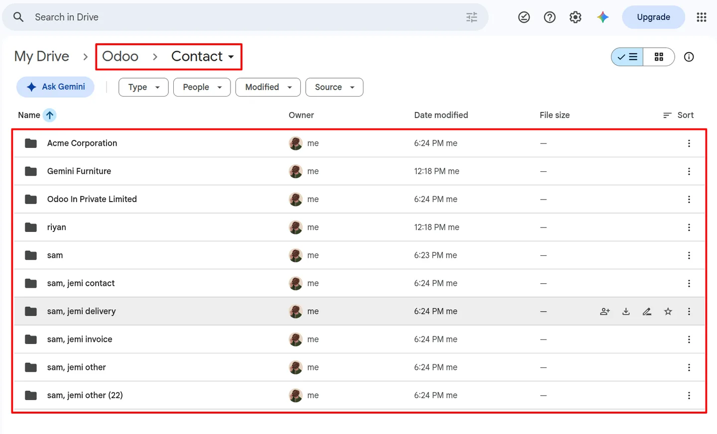Switch to list layout view

[x=627, y=57]
